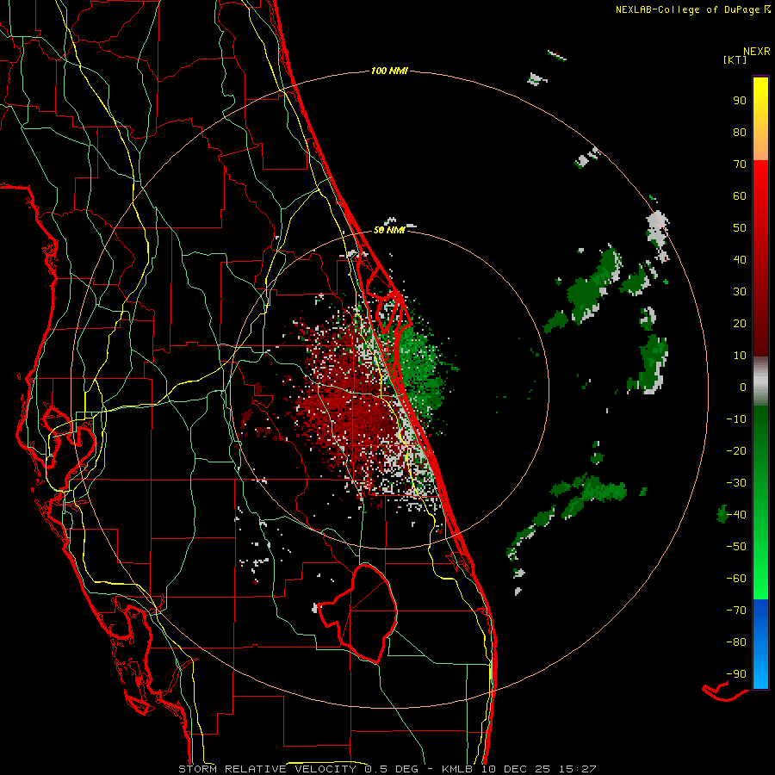
Task: Click the NEXLAB-College of DuPage watermark text
Action: click(x=692, y=9)
